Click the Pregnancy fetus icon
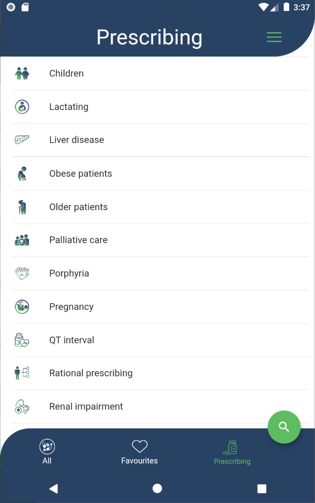 22,307
